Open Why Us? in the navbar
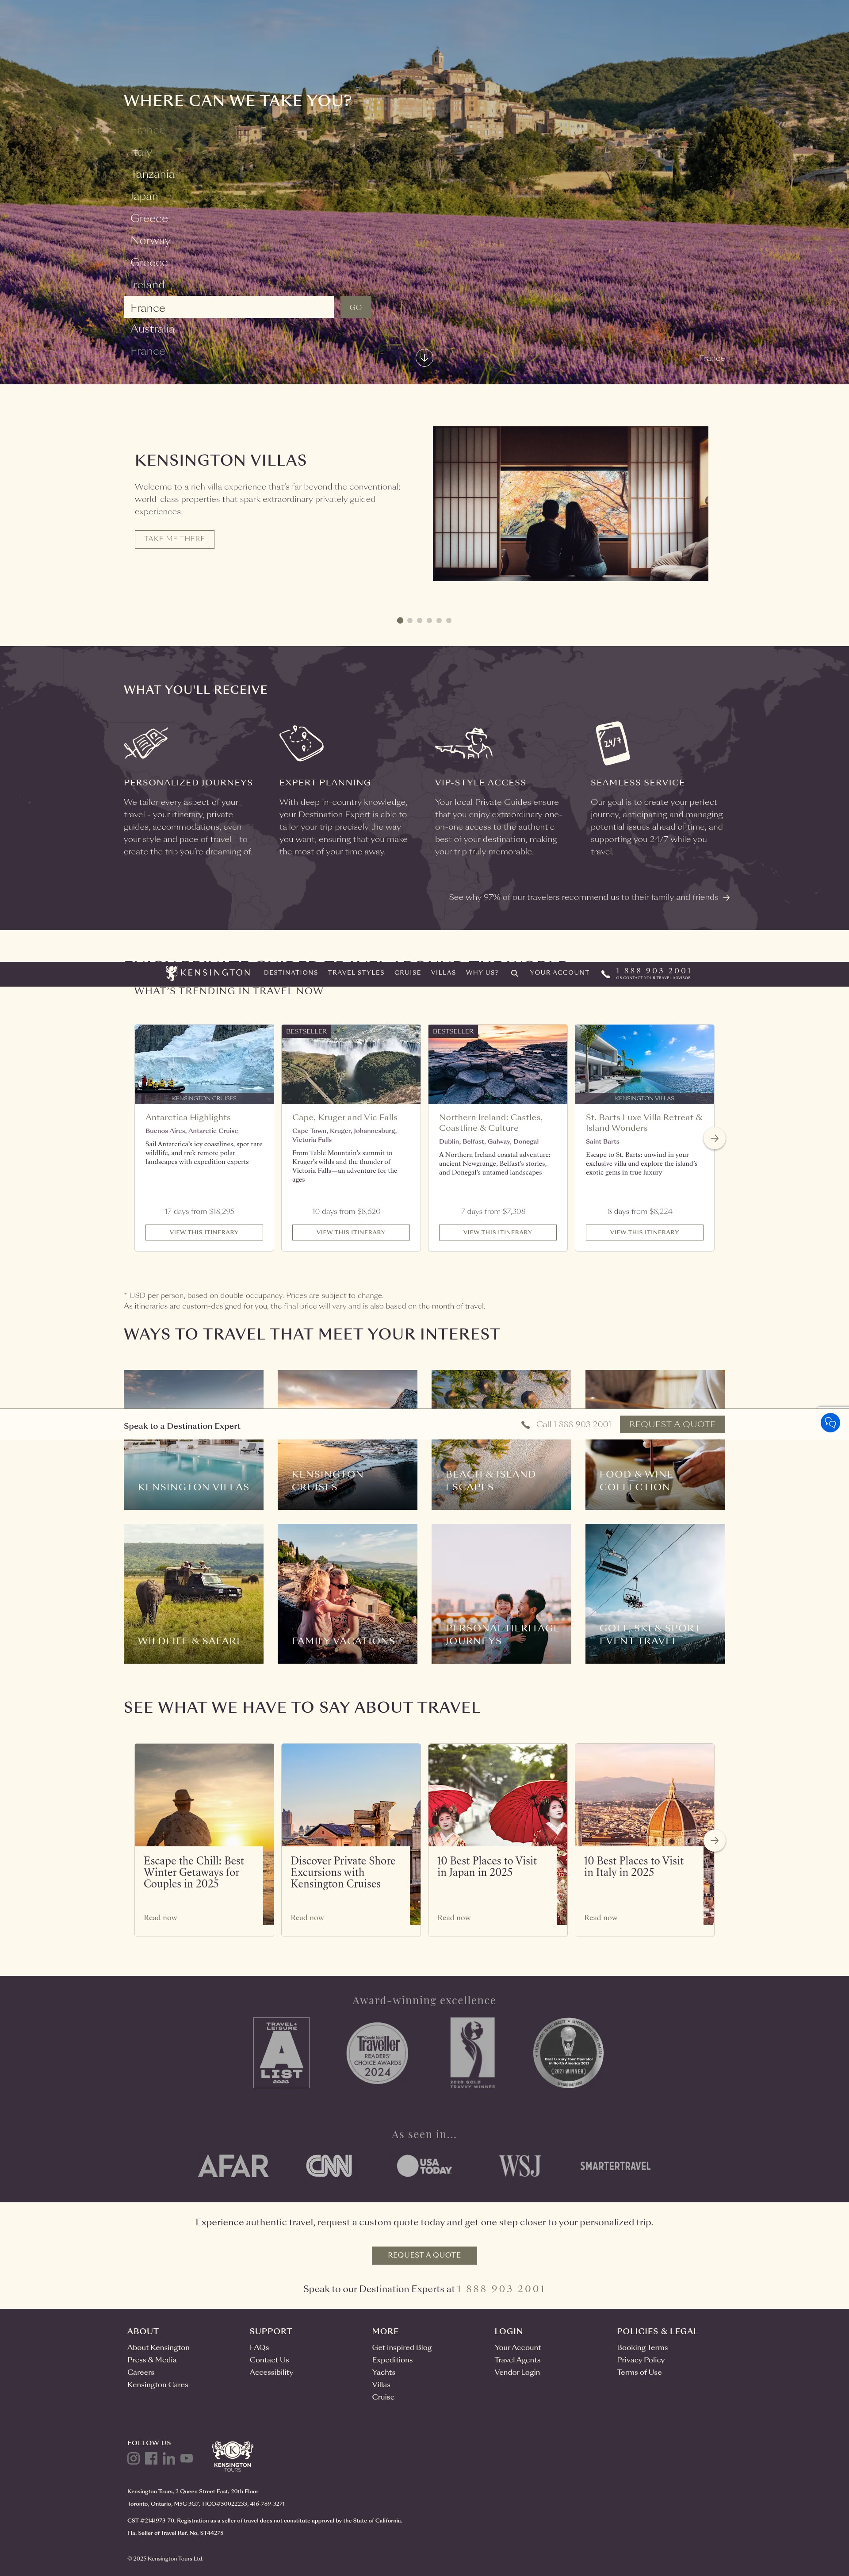This screenshot has width=849, height=2576. pyautogui.click(x=482, y=972)
